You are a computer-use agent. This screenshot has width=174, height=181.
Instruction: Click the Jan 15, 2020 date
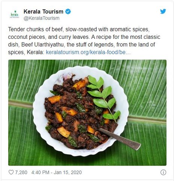click(x=68, y=172)
